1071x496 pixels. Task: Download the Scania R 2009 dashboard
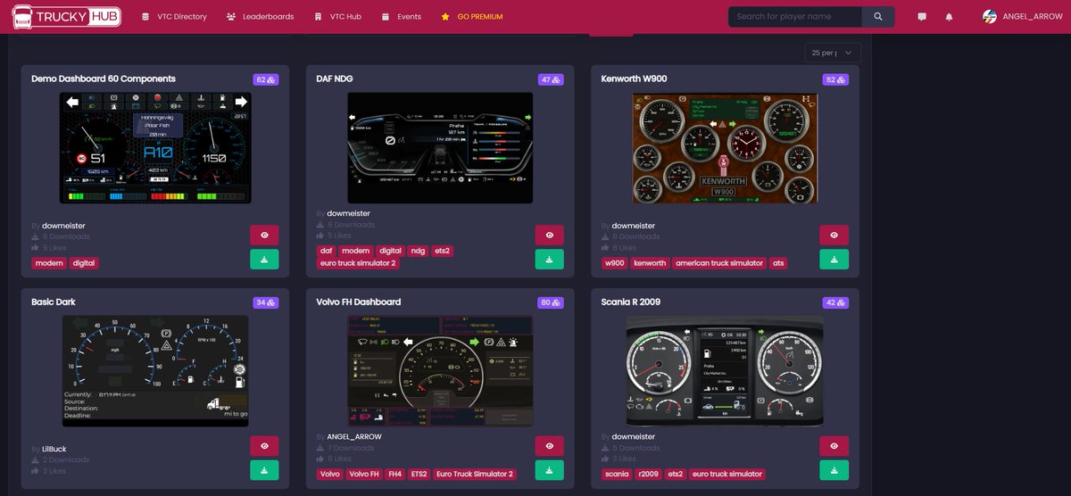click(x=834, y=470)
